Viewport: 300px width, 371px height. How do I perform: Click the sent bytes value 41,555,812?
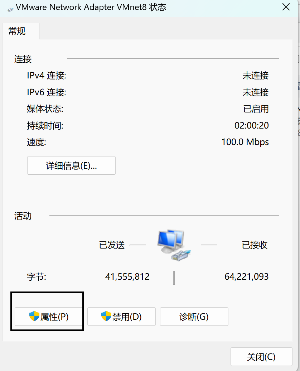coord(127,276)
